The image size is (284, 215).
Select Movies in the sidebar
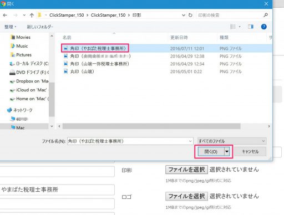coord(23,37)
